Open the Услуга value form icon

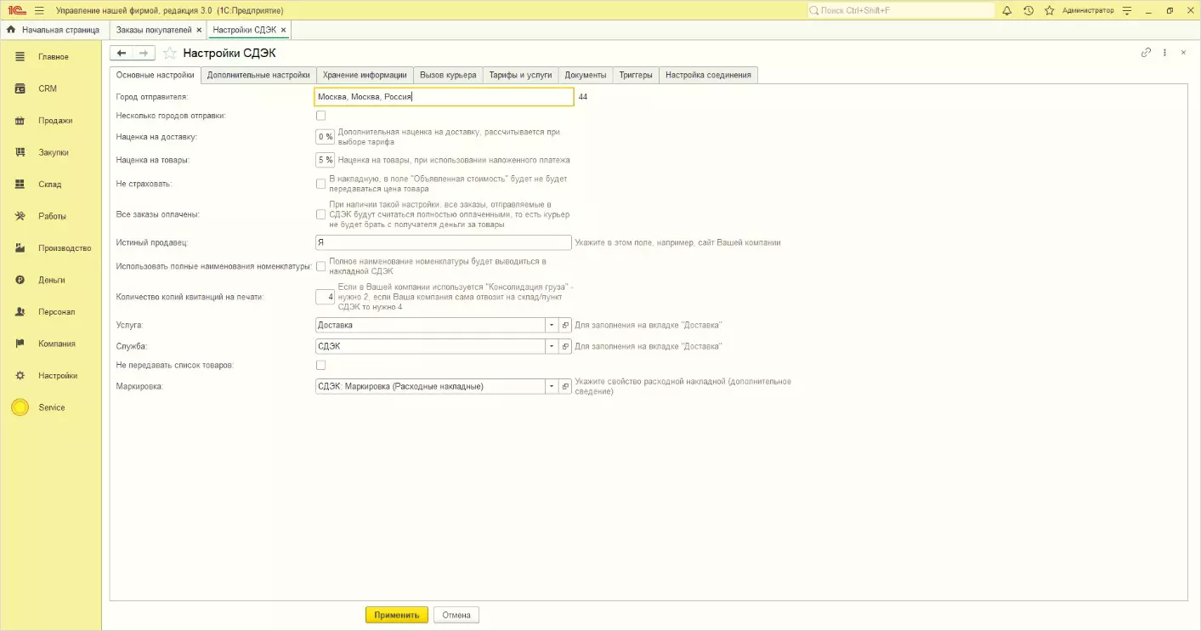(x=564, y=326)
